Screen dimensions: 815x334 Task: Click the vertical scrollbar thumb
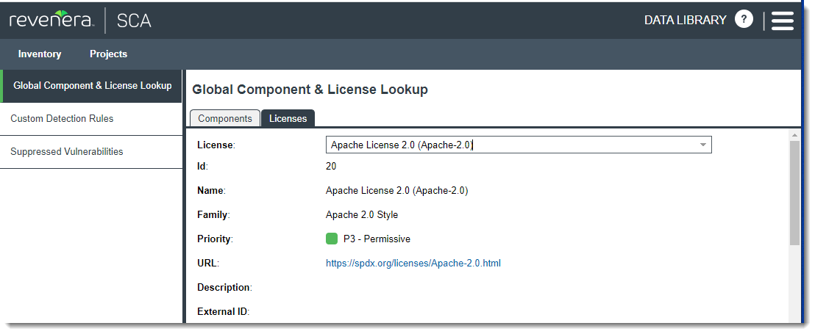(794, 192)
